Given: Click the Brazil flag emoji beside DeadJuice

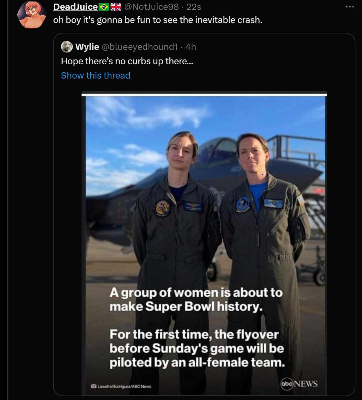Looking at the screenshot, I should [104, 7].
